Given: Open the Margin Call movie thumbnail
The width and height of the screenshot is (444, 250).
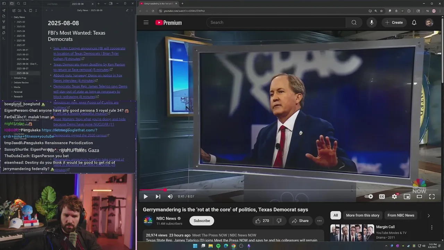Looking at the screenshot, I should tap(352, 232).
